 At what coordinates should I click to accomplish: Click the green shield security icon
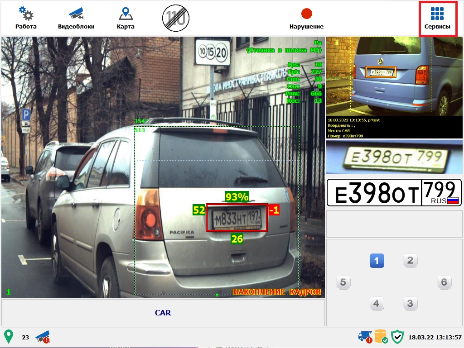[397, 337]
